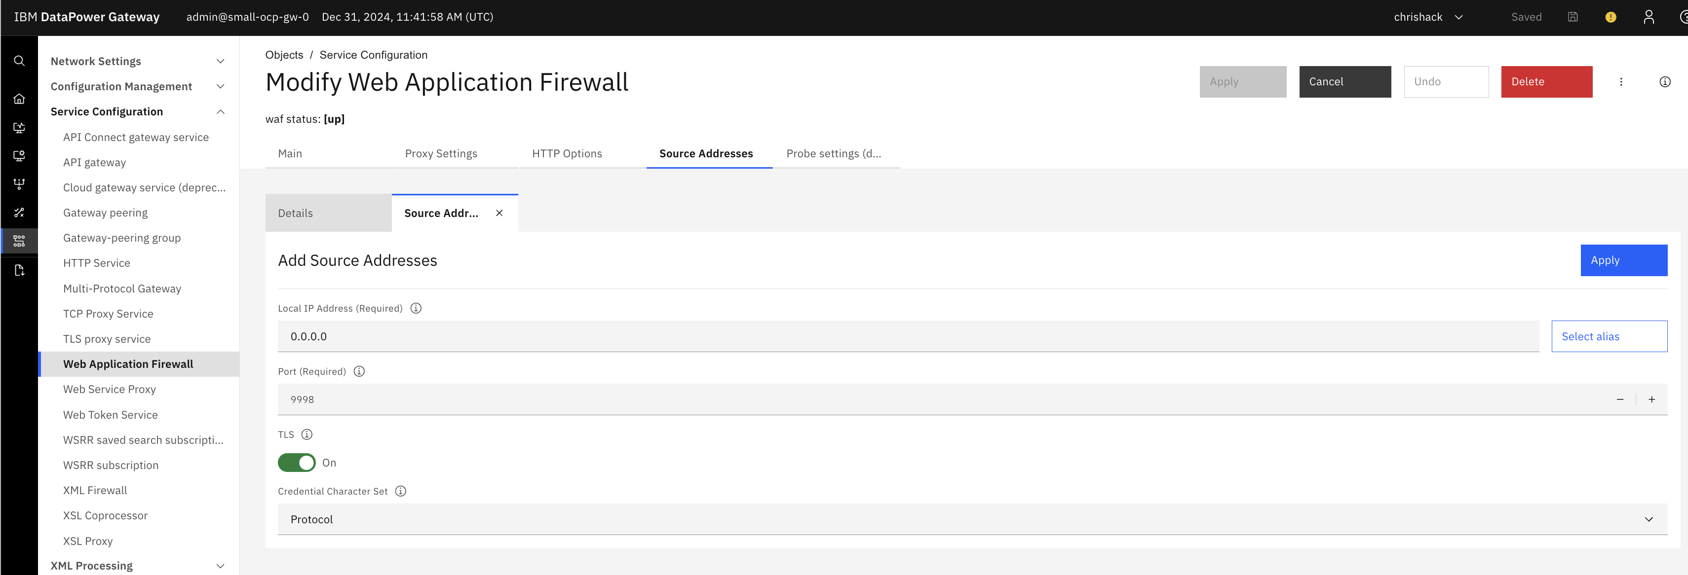This screenshot has height=575, width=1688.
Task: Open the Credential Character Set dropdown
Action: [972, 519]
